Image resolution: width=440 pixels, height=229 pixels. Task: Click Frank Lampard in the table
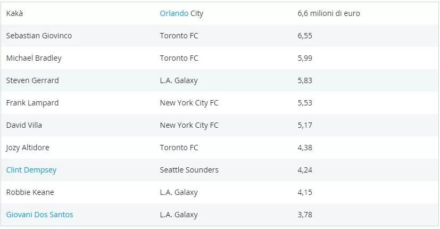coord(32,103)
